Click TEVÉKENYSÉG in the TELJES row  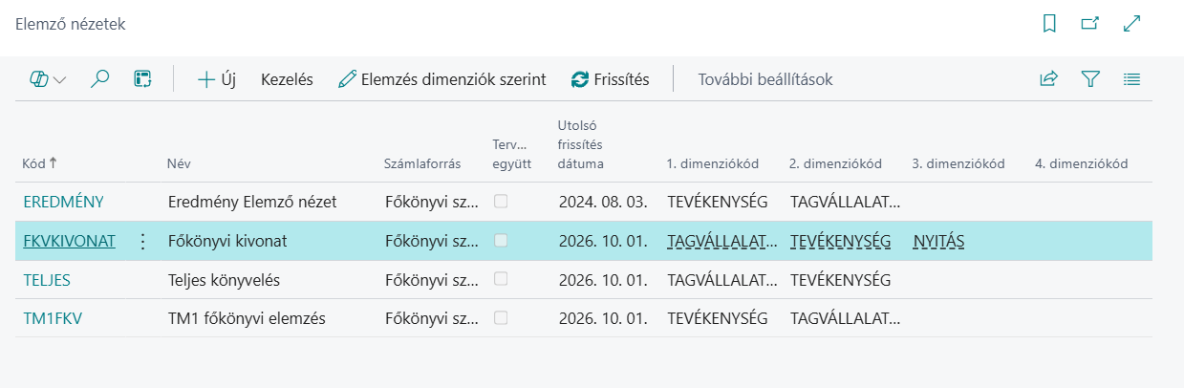(840, 280)
